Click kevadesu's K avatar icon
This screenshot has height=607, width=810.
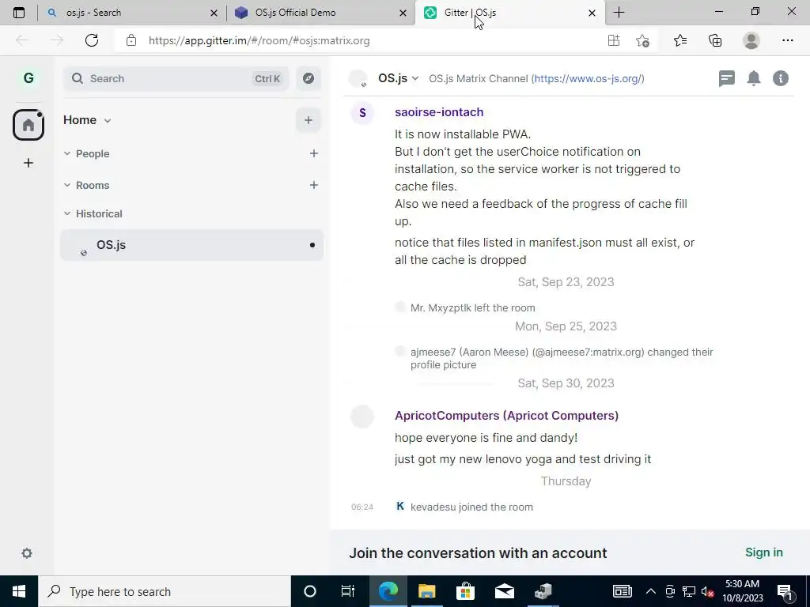[x=399, y=506]
